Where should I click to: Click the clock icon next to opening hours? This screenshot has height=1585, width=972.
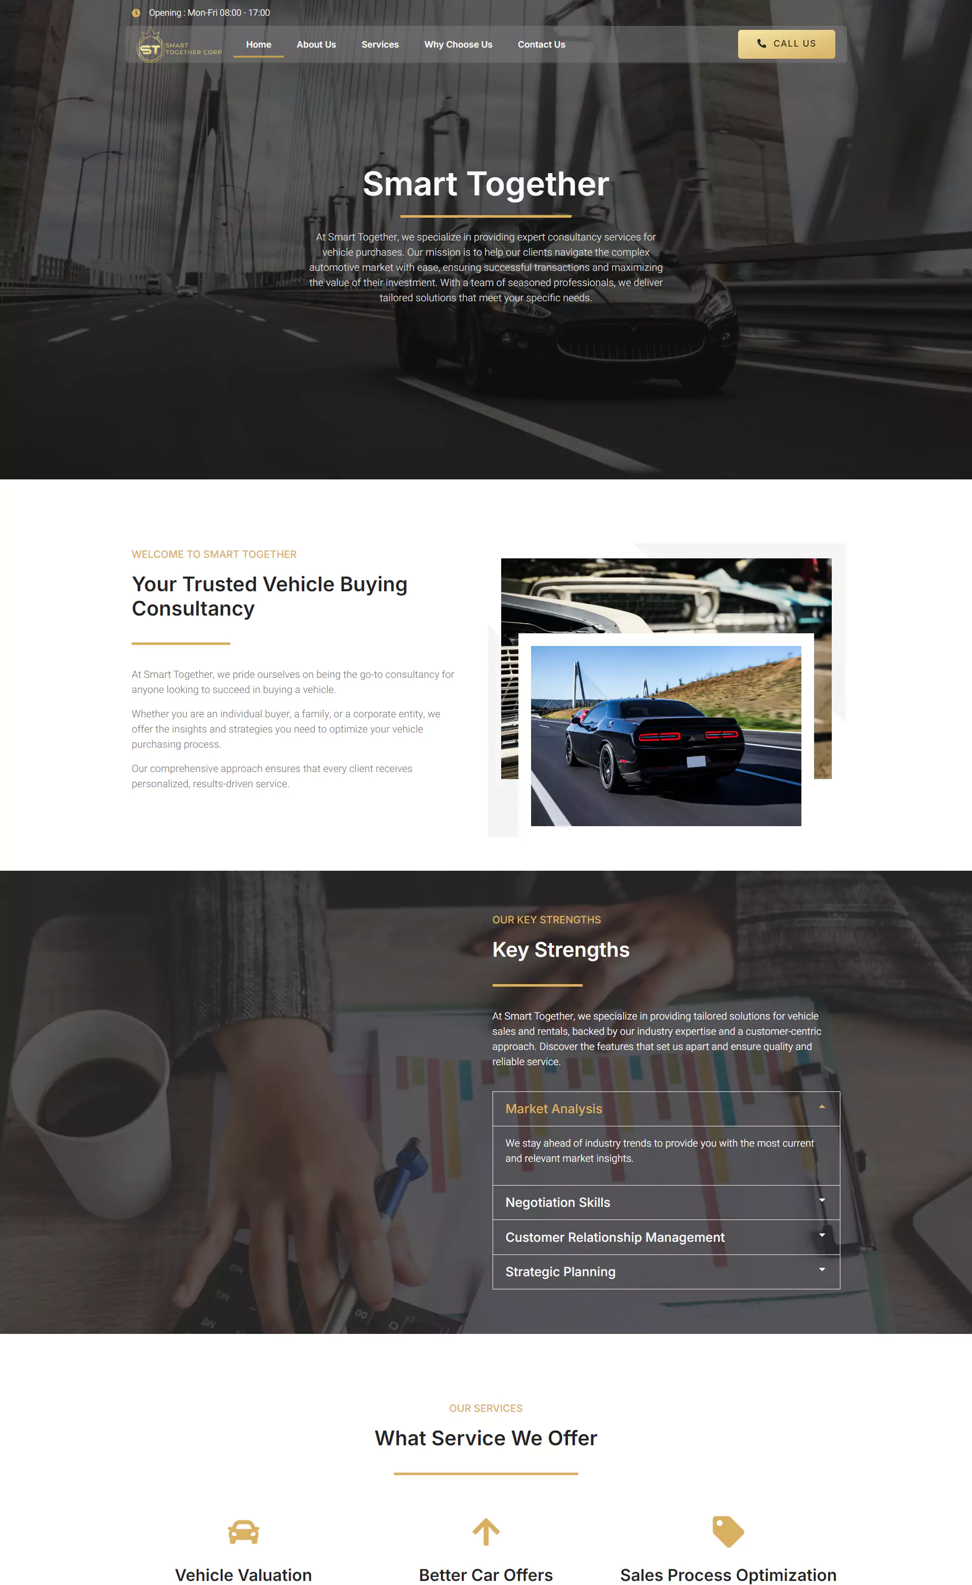[x=136, y=14]
